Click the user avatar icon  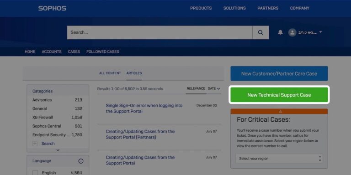292,32
